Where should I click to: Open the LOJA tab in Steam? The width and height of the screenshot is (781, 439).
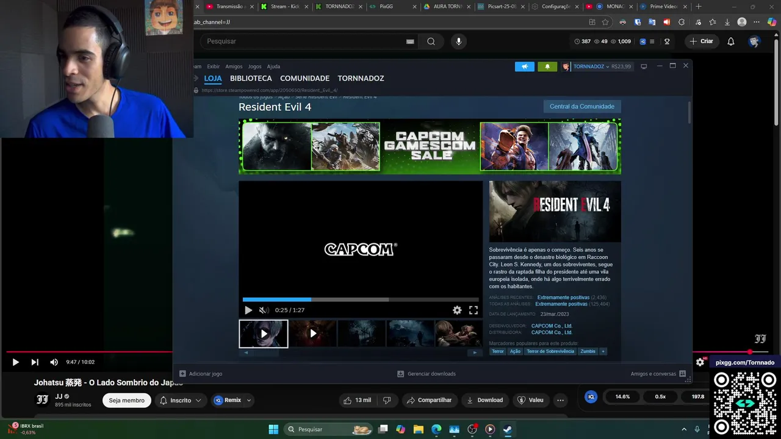click(x=213, y=78)
